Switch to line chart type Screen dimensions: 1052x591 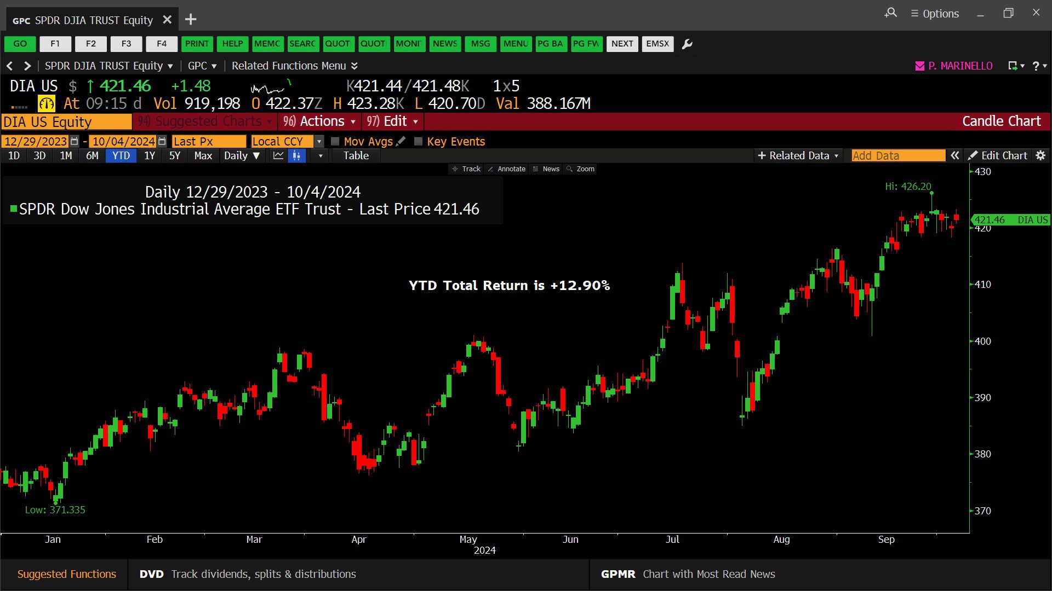(278, 155)
